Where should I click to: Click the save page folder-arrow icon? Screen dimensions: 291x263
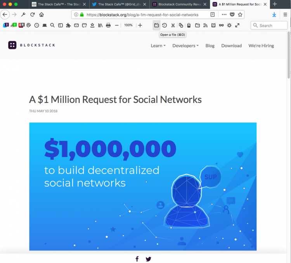(197, 25)
